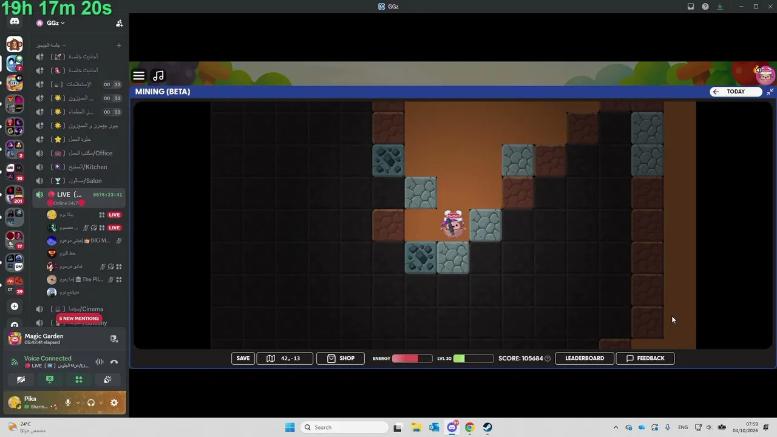Click the score help question mark

tap(548, 359)
